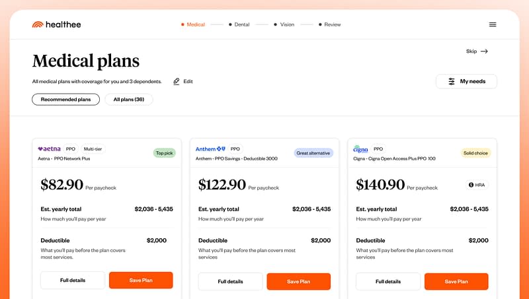Click the Top pick badge

click(x=164, y=152)
